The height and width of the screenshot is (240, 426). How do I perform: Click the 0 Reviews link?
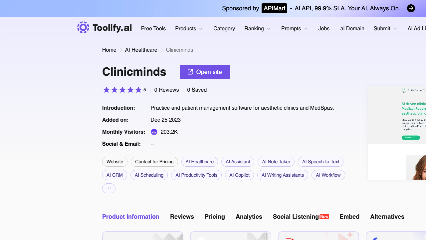166,90
